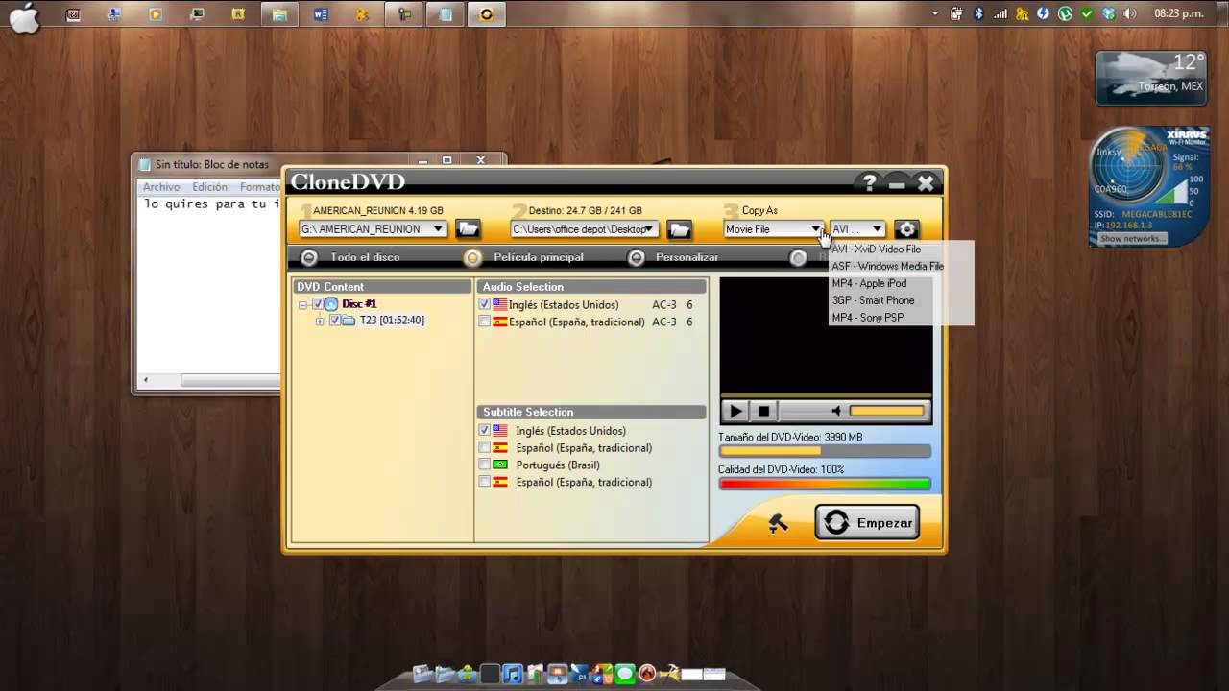
Task: Uncheck Inglés audio track
Action: [485, 304]
